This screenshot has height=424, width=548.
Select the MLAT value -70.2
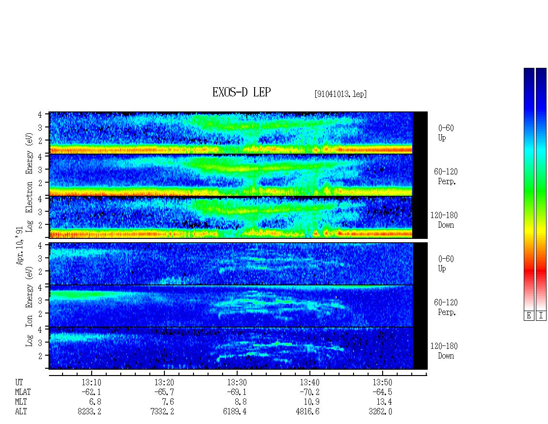click(x=309, y=392)
